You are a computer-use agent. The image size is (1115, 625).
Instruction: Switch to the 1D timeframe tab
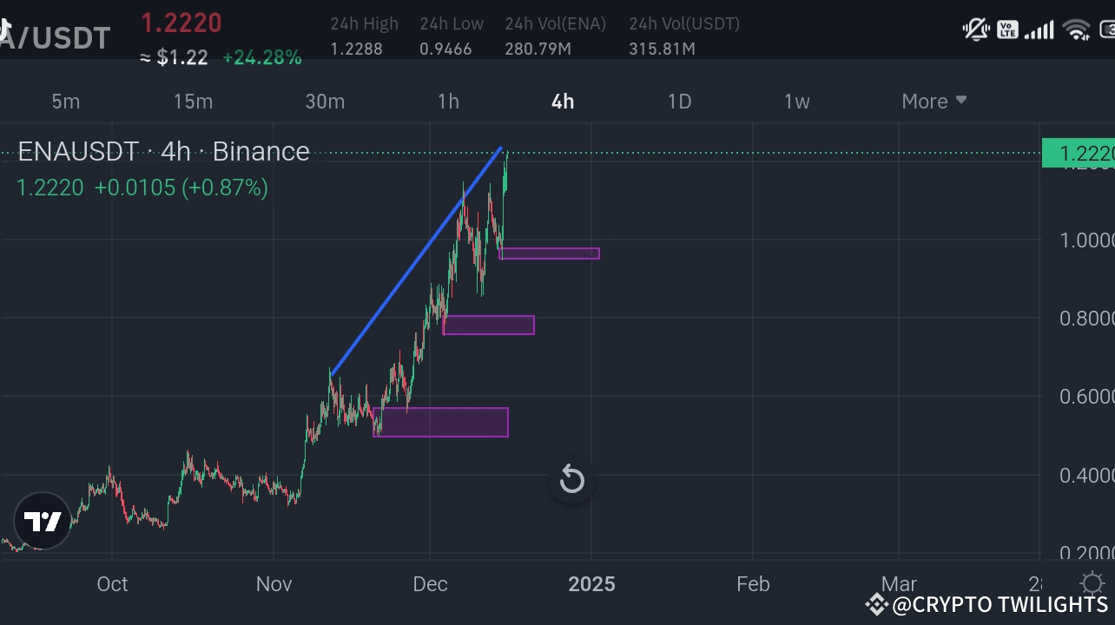click(x=679, y=101)
